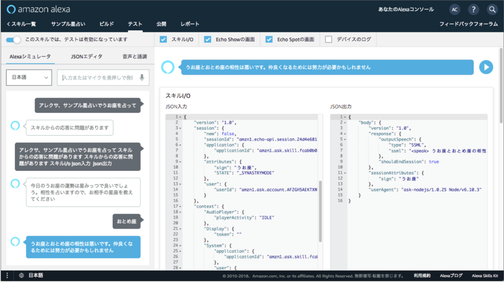Click the search magnifier icon
The height and width of the screenshot is (283, 504).
pos(492,9)
